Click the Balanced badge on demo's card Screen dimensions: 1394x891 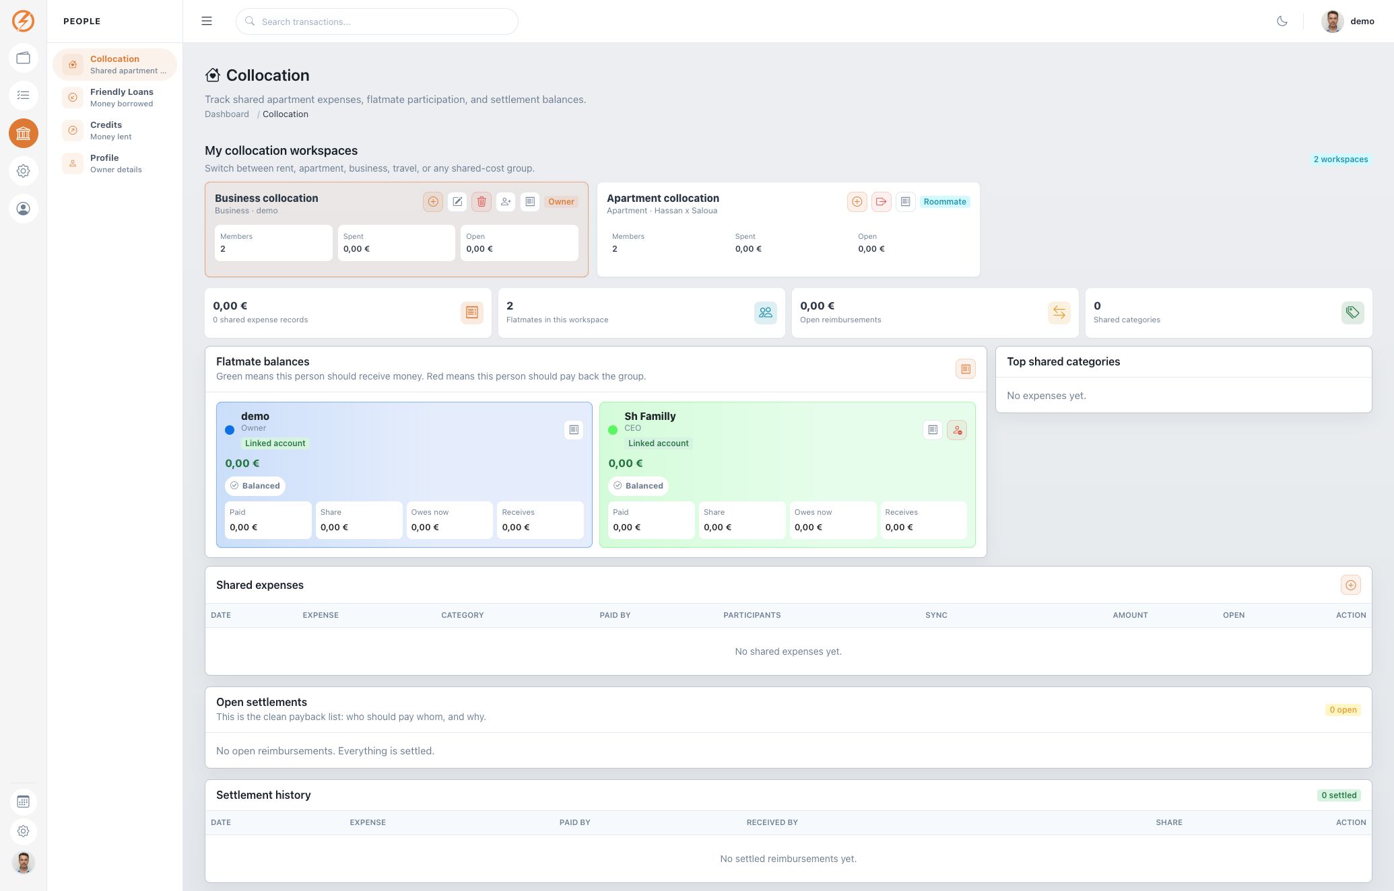pyautogui.click(x=255, y=486)
